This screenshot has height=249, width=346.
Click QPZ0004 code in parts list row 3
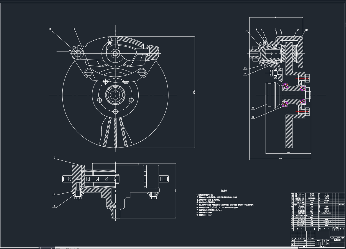tap(301, 221)
